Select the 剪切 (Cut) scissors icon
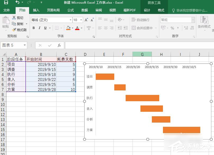Screen dimensions: 214x155 15,18
